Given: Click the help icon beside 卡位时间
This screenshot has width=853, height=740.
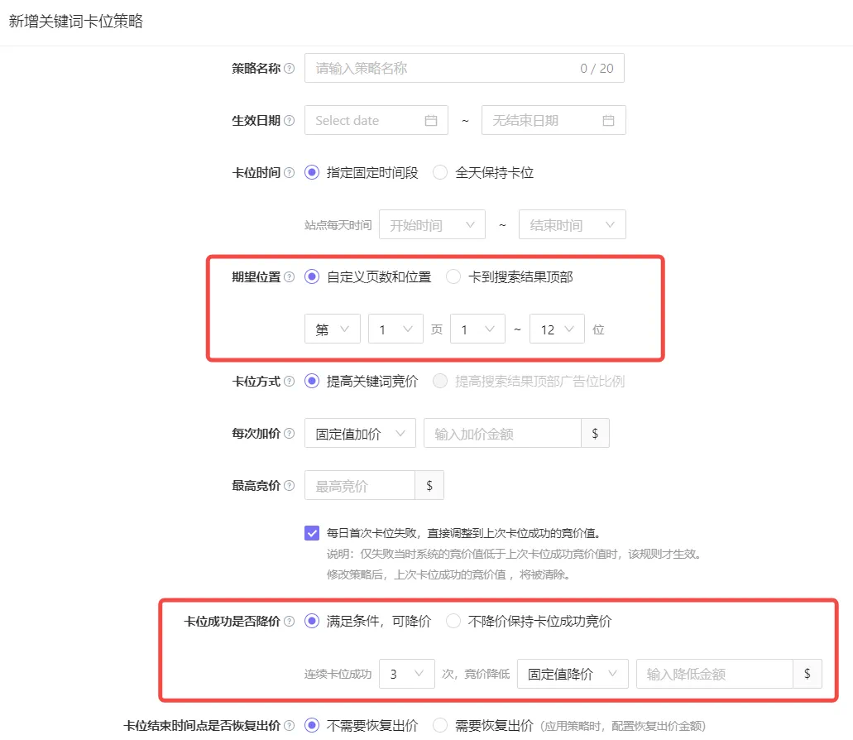Looking at the screenshot, I should coord(290,173).
